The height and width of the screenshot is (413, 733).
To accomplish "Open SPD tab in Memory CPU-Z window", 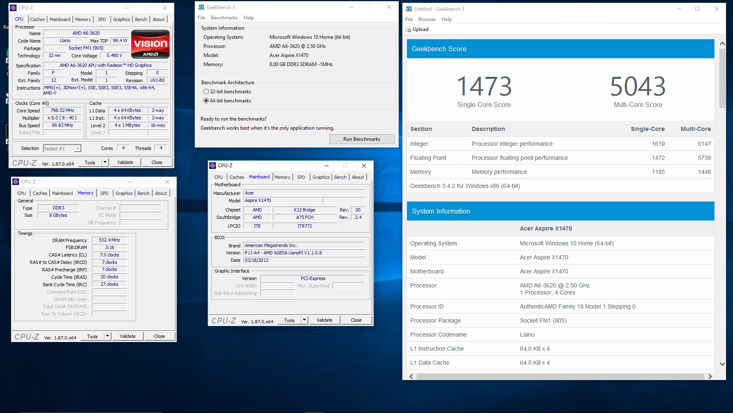I will 104,193.
